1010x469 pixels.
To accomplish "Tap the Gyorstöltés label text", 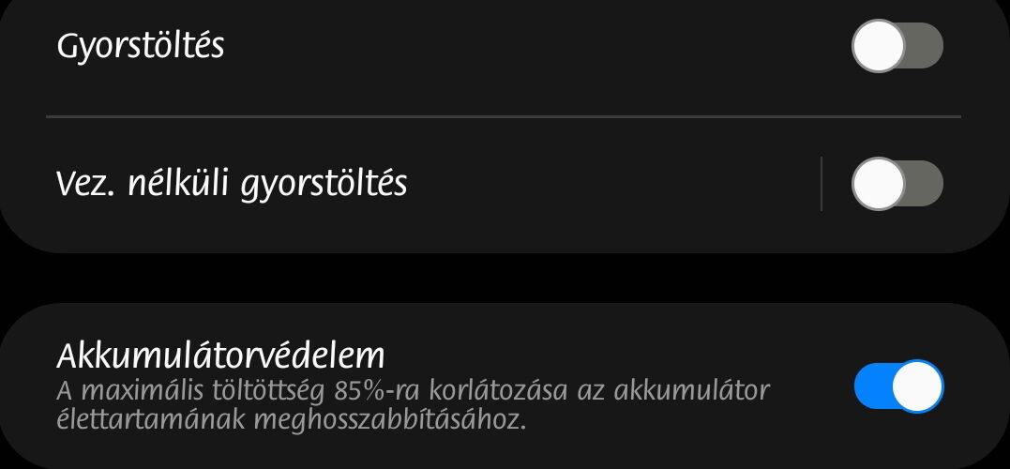I will pyautogui.click(x=141, y=46).
